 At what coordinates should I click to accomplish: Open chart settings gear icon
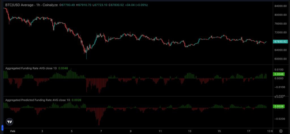[x=280, y=131]
